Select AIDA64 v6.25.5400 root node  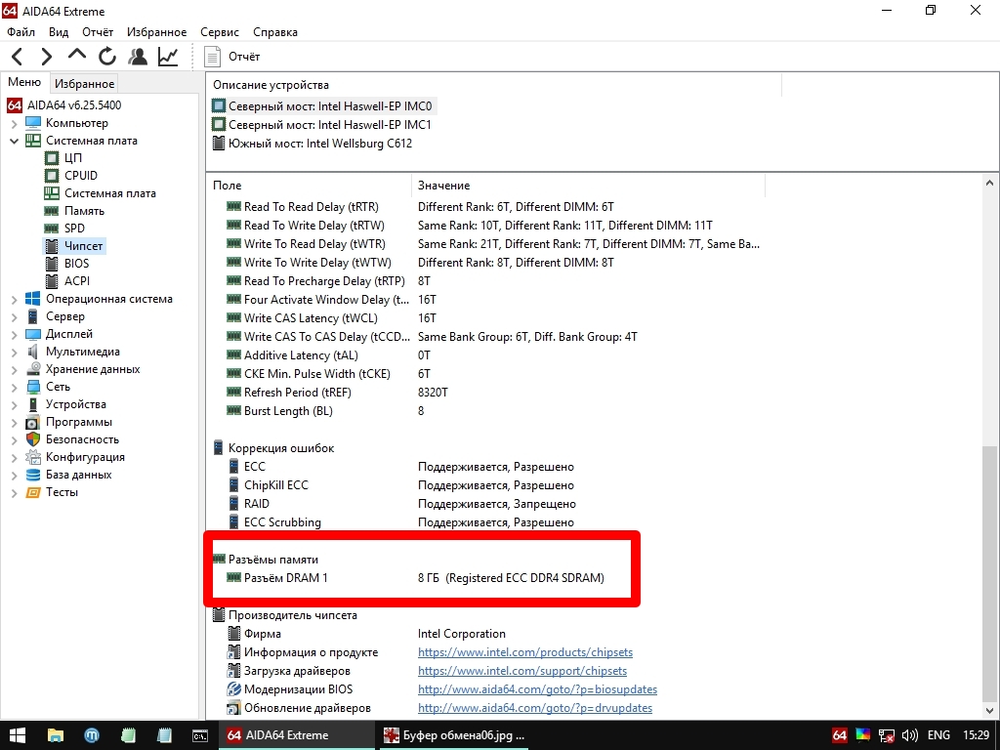(x=74, y=105)
